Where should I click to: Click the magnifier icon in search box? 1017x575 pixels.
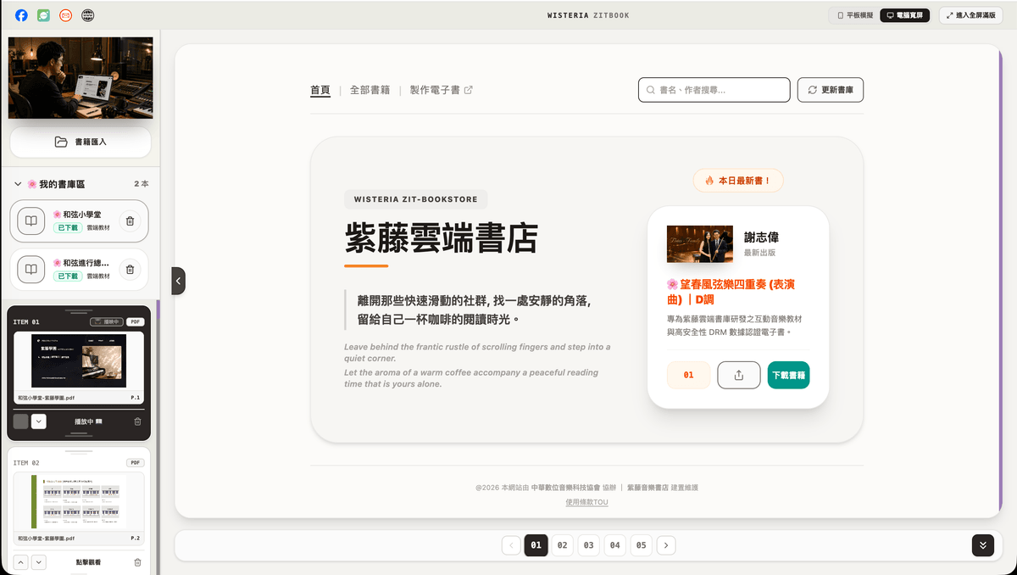pyautogui.click(x=651, y=90)
